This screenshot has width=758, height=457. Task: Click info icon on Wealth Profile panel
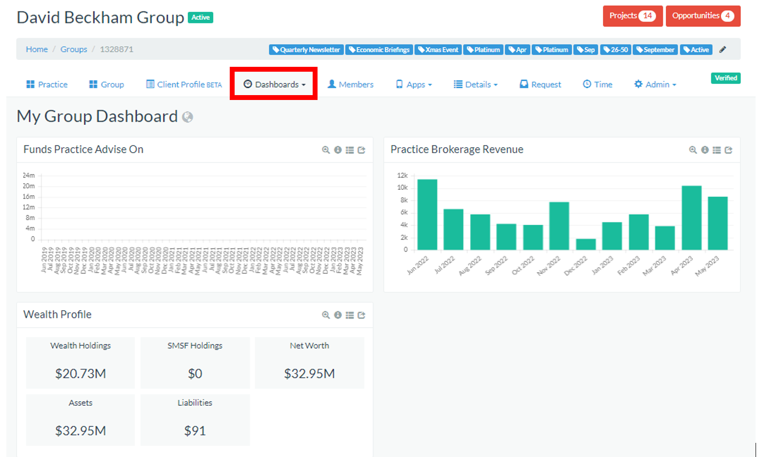click(338, 316)
